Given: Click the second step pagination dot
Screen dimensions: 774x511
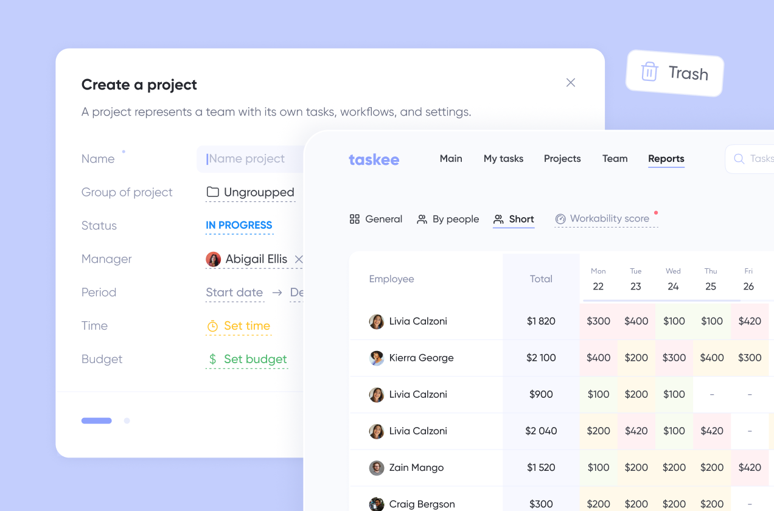Looking at the screenshot, I should tap(127, 420).
